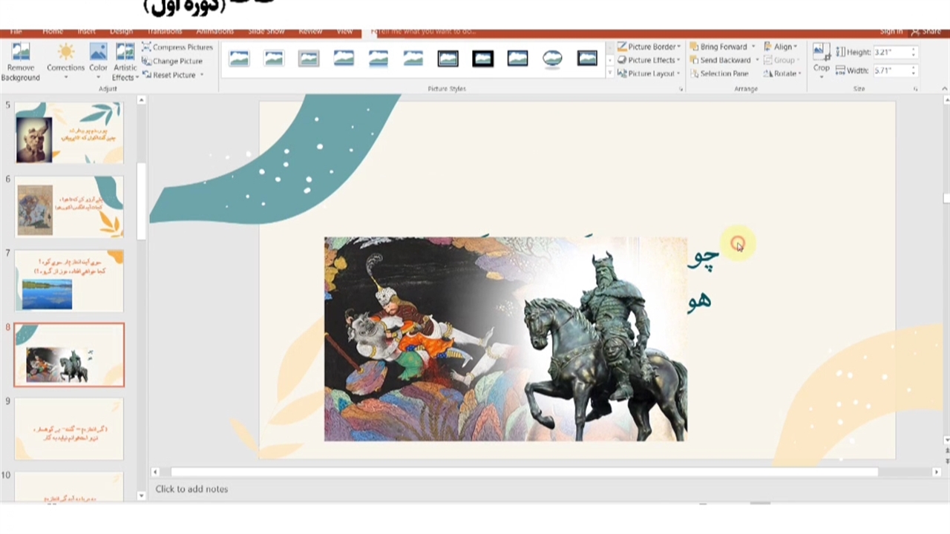Open the Slide Show tab
Viewport: 950px width, 534px height.
click(266, 31)
